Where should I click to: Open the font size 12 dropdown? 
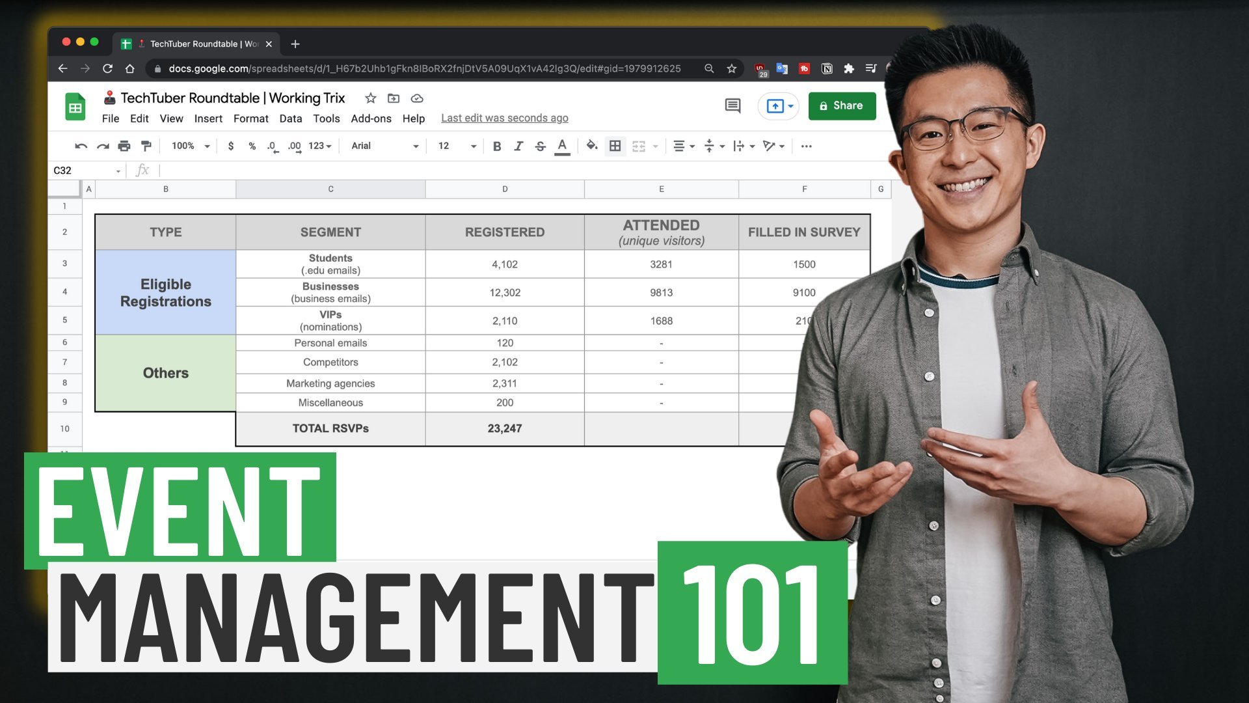[x=457, y=146]
